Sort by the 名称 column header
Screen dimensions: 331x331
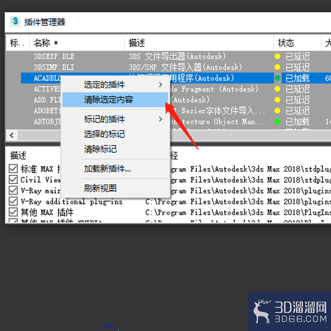click(x=77, y=43)
